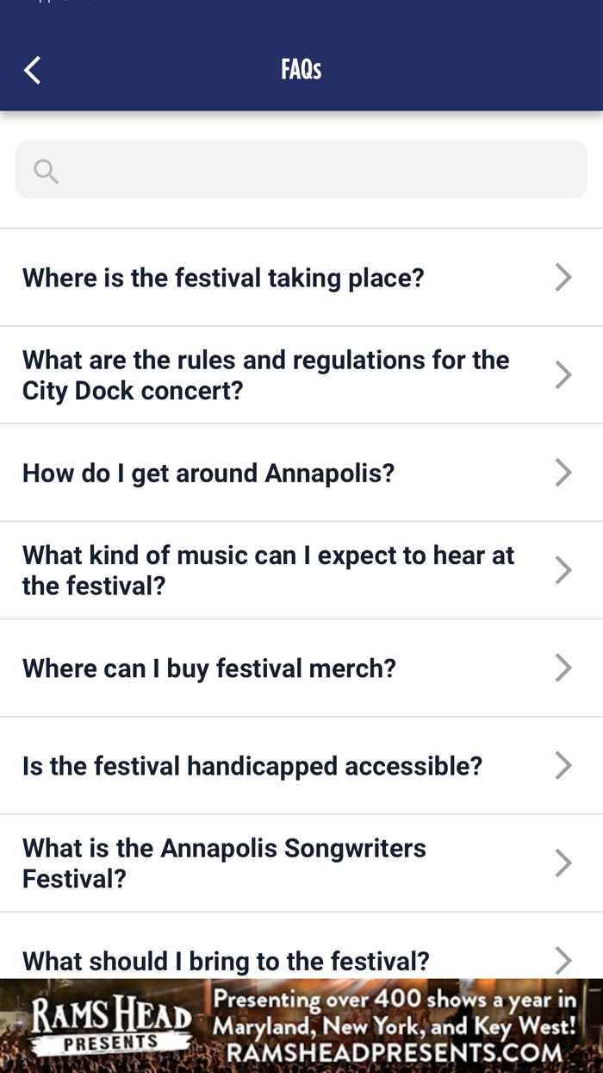Screen dimensions: 603x1073
Task: Expand 'Where is the festival taking place?'
Action: click(x=223, y=277)
